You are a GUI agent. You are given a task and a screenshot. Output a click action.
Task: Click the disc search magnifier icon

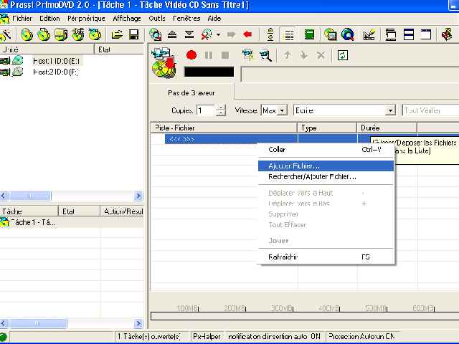348,35
